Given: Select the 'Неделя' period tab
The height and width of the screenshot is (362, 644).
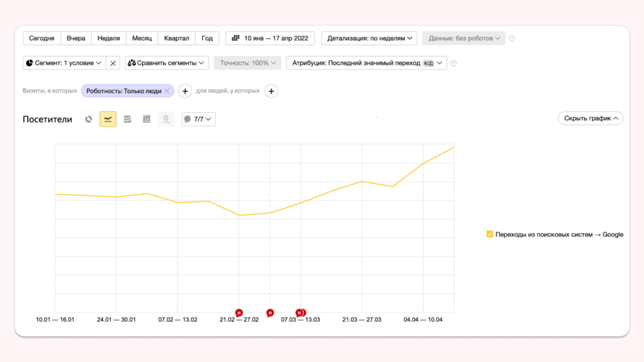Looking at the screenshot, I should pos(108,38).
